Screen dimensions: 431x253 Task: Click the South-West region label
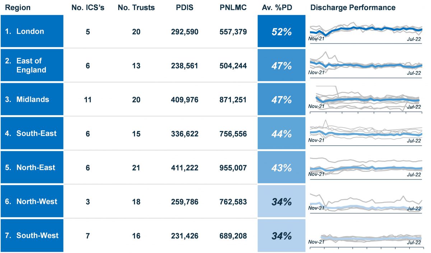pyautogui.click(x=32, y=236)
